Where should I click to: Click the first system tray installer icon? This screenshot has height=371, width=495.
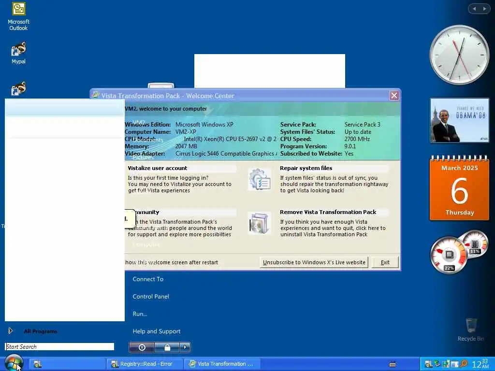click(428, 364)
